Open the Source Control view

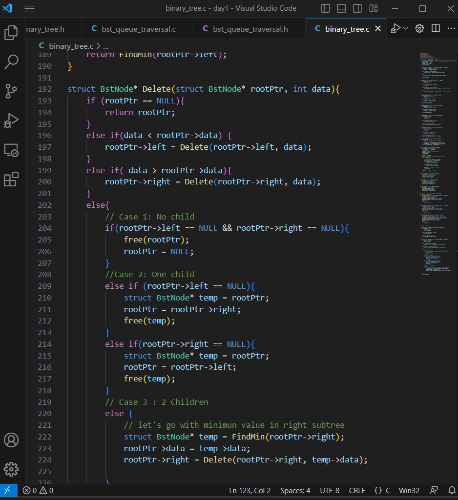click(x=12, y=91)
